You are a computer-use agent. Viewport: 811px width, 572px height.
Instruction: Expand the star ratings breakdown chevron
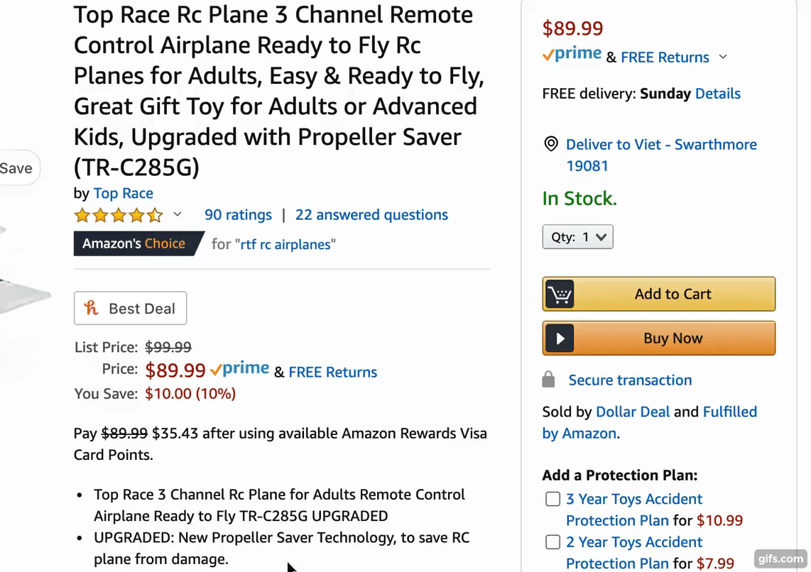[178, 214]
